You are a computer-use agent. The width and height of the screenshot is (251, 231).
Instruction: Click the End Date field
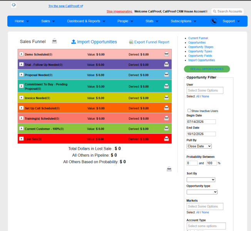201,134
